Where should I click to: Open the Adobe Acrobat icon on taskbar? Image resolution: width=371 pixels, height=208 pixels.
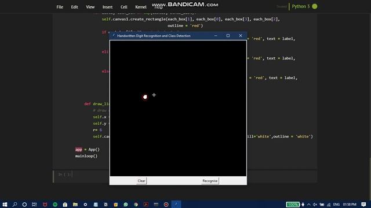(x=146, y=205)
